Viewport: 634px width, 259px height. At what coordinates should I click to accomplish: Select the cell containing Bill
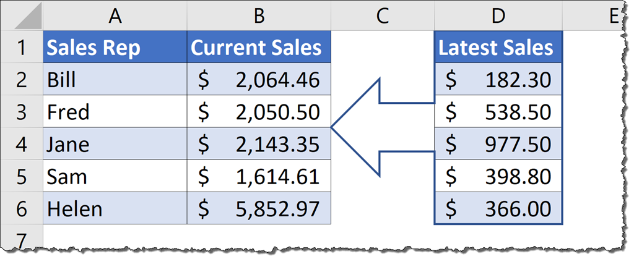click(115, 80)
